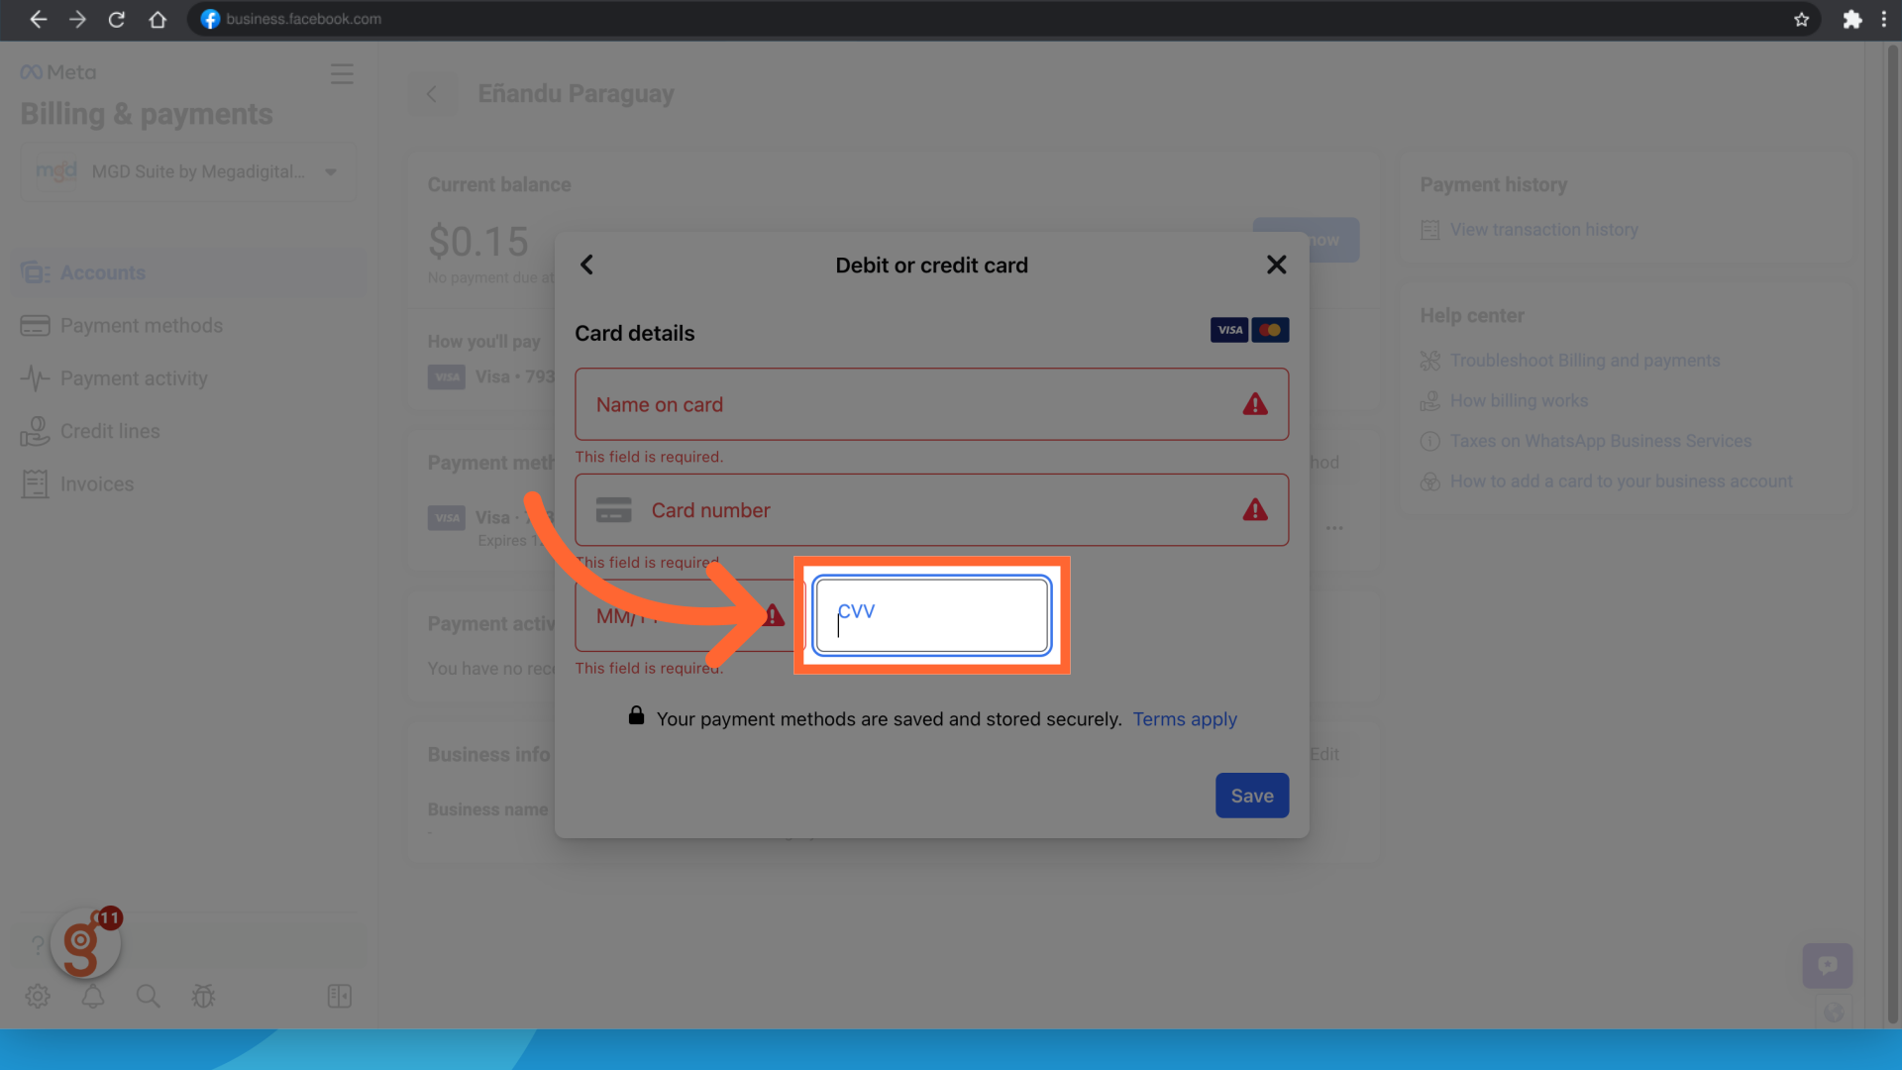Go back using dialog's left chevron
Screen dimensions: 1902x1070
[586, 265]
